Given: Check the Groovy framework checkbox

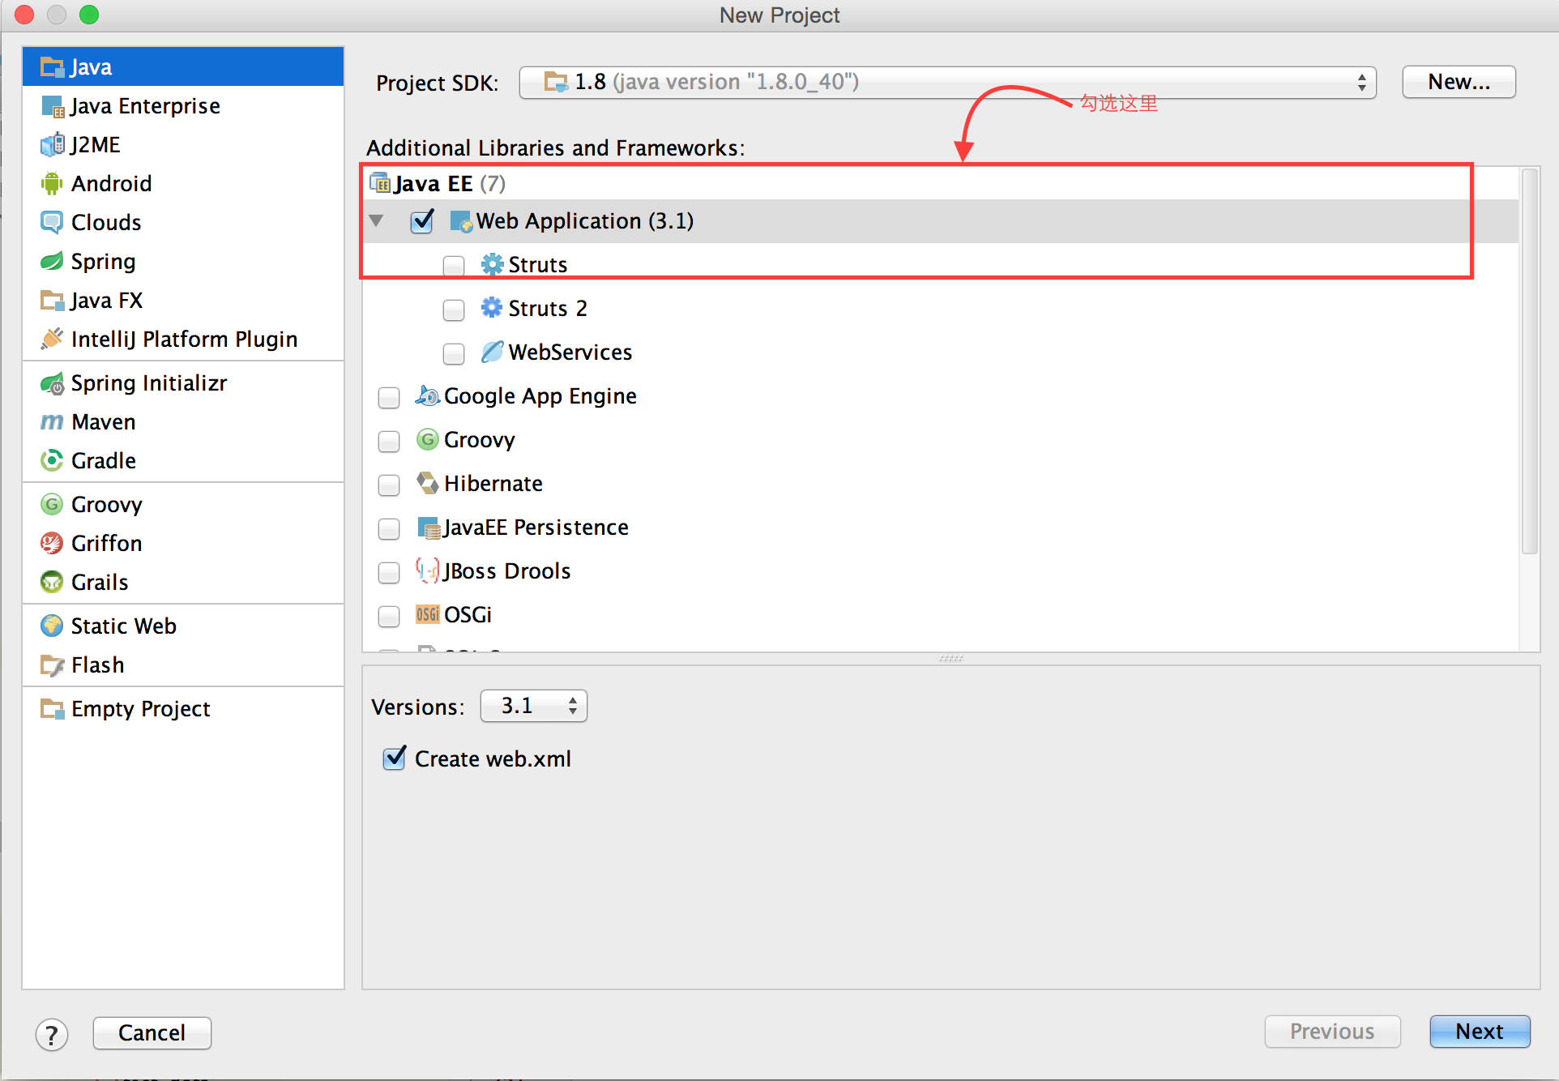Looking at the screenshot, I should (x=389, y=441).
